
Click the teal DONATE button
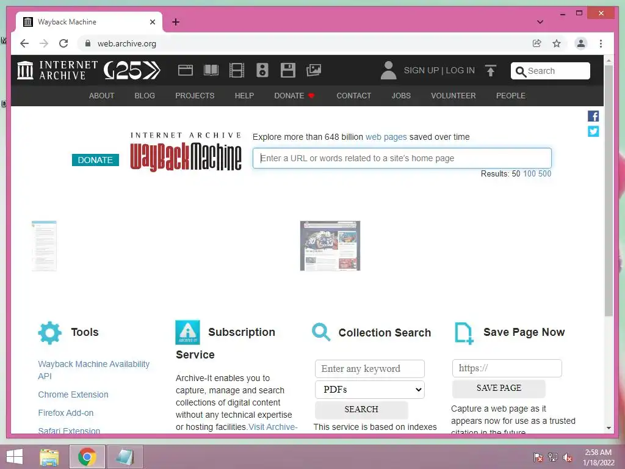95,160
